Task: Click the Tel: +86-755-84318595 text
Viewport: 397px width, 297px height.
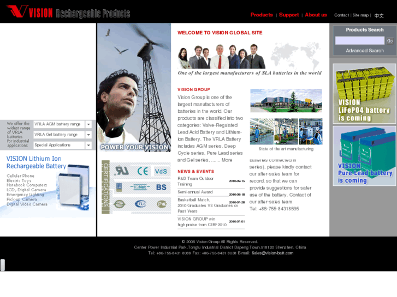Action: (x=274, y=209)
